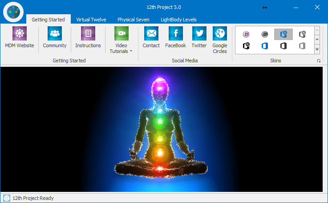This screenshot has width=328, height=203.
Task: Open the FaceBook social link
Action: (x=175, y=38)
